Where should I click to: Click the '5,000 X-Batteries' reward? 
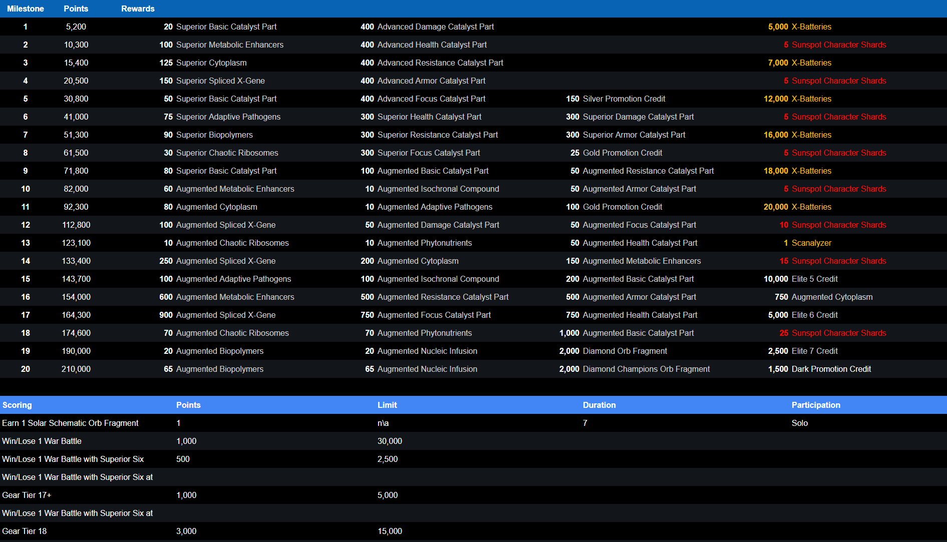point(800,27)
